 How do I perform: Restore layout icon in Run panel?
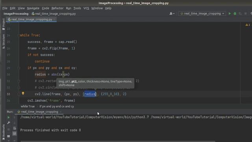[9, 136]
